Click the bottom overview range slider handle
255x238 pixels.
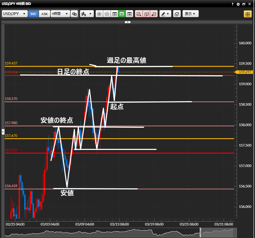[x=200, y=232]
